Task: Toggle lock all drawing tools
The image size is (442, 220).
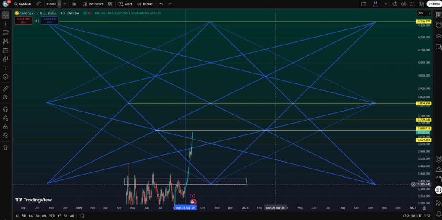Action: click(6, 127)
